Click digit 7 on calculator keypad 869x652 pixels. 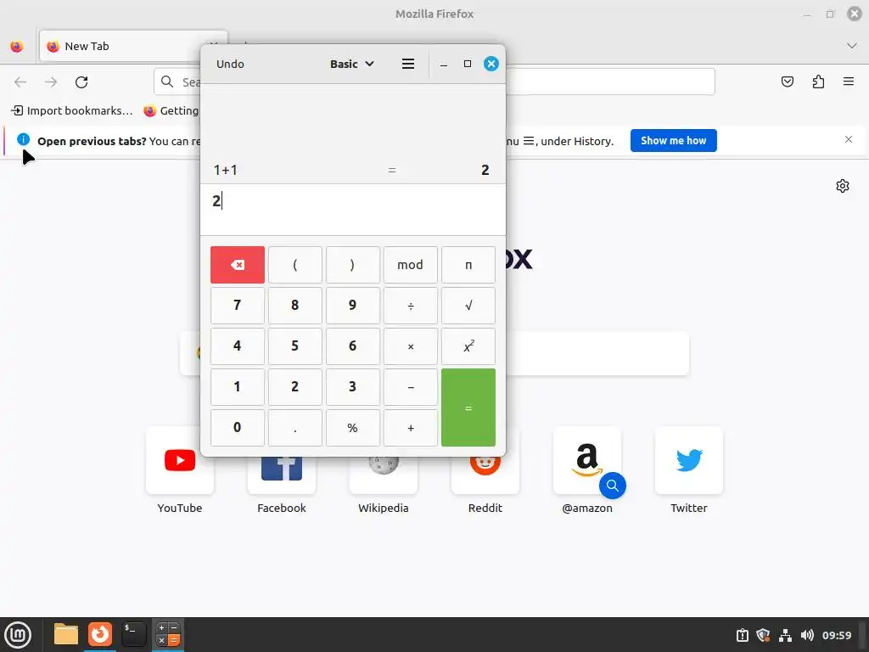(x=238, y=306)
